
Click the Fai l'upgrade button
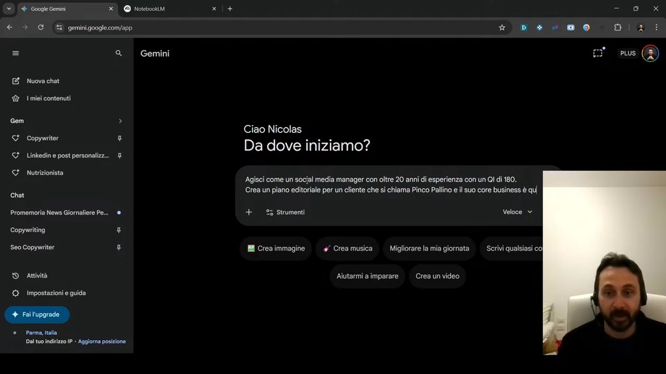click(x=37, y=315)
